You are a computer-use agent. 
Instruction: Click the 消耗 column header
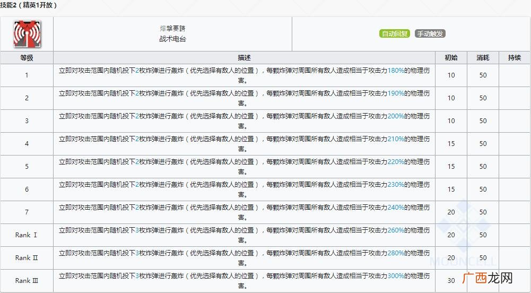pos(483,58)
